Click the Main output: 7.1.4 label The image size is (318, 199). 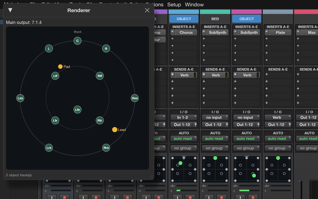[x=24, y=22]
